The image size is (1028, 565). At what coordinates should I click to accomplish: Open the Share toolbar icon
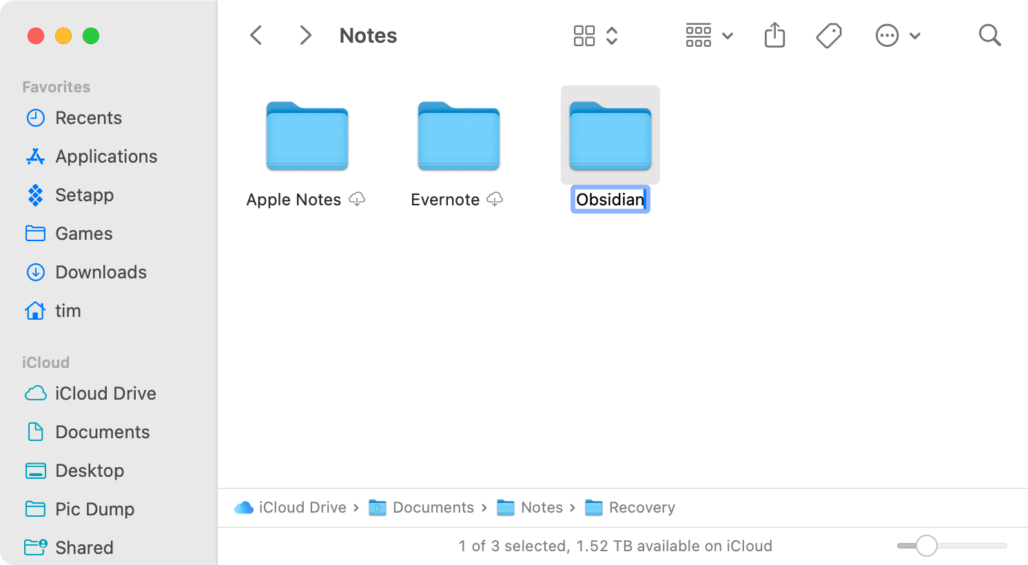(x=774, y=35)
